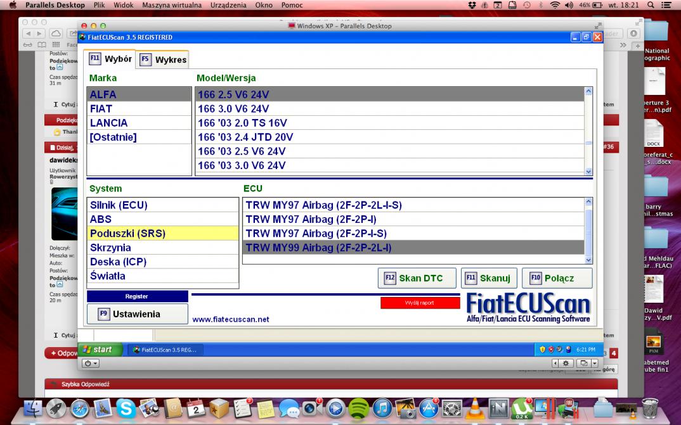Image resolution: width=681 pixels, height=425 pixels.
Task: Open Parallels view mode dropdown arrow
Action: [x=595, y=364]
